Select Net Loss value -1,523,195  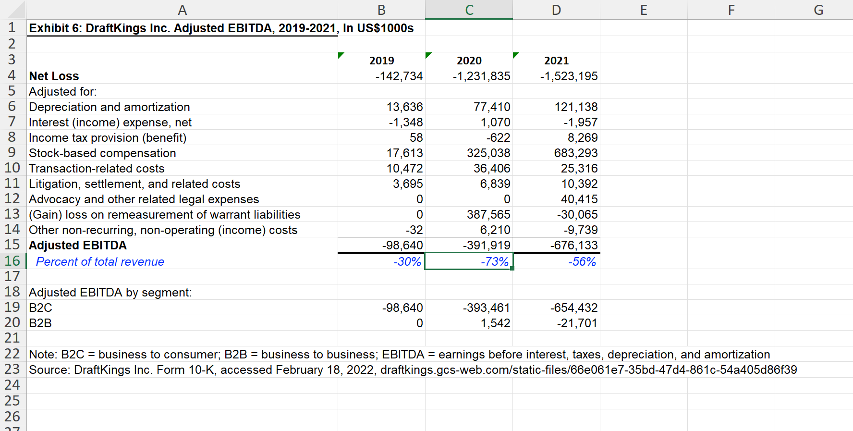point(556,76)
